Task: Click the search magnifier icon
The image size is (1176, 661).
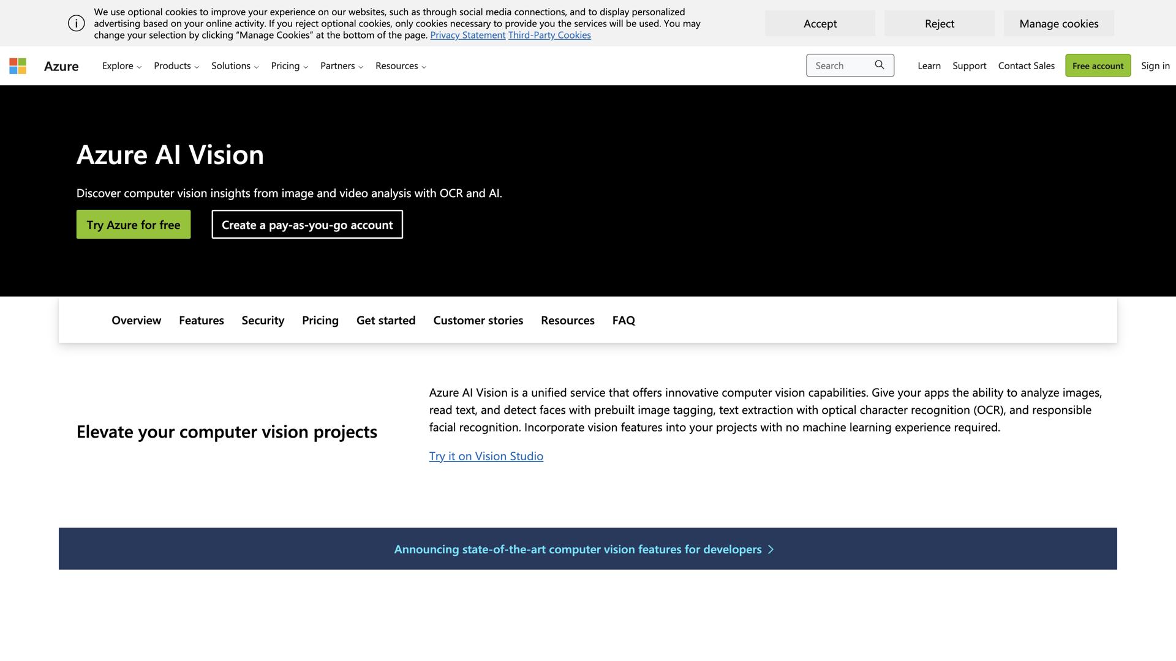Action: [880, 65]
